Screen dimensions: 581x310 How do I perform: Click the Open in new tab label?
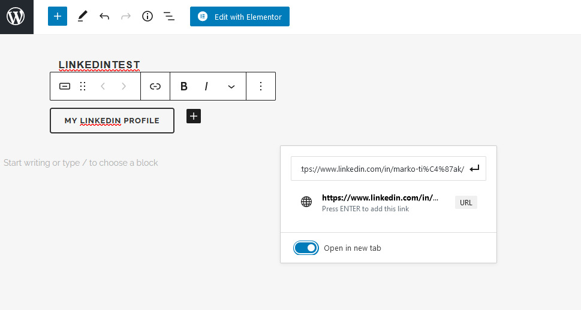pyautogui.click(x=353, y=248)
